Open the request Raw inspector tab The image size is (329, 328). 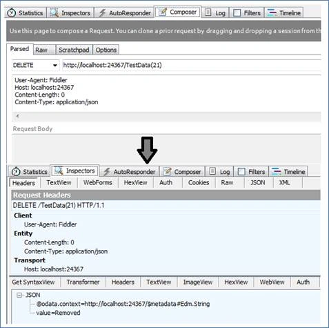pos(227,182)
